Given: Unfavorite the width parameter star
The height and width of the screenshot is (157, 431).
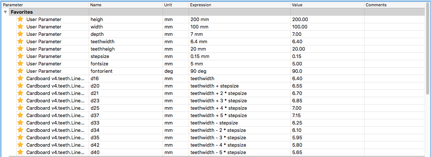Looking at the screenshot, I should point(20,27).
